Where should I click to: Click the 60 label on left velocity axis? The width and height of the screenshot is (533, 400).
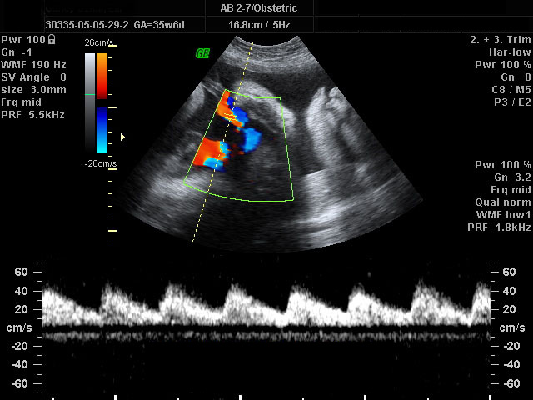tap(21, 272)
